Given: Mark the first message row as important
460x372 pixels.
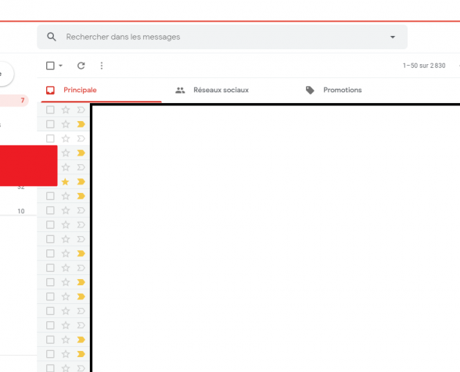Looking at the screenshot, I should point(81,110).
